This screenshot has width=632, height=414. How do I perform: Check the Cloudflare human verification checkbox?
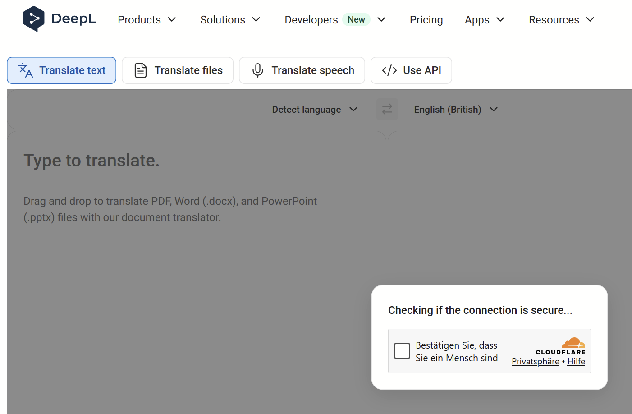point(402,351)
